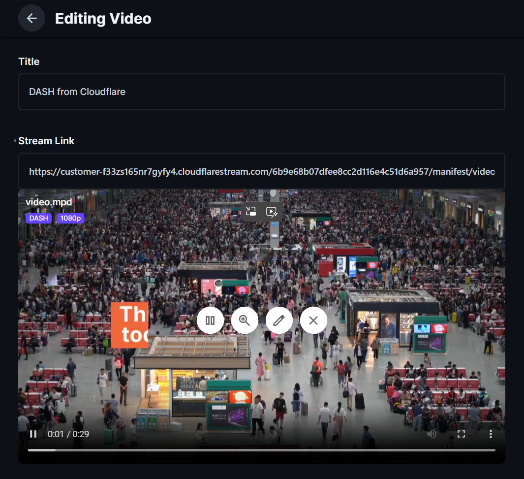Click the DASH format badge
Screen dimensions: 524x479
pyautogui.click(x=38, y=218)
